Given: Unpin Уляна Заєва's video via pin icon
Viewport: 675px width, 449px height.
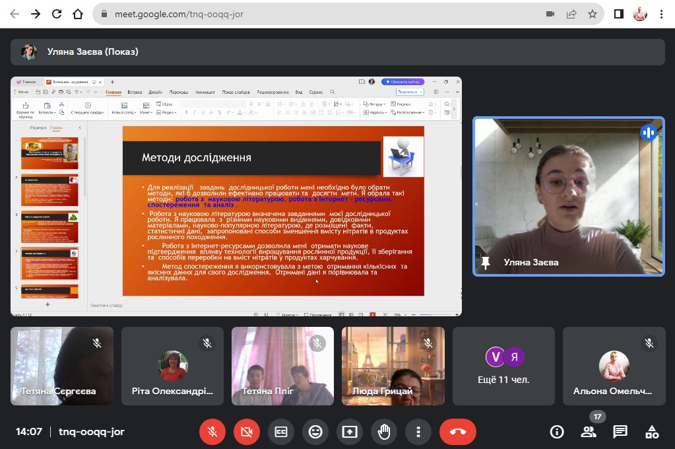Looking at the screenshot, I should tap(486, 263).
